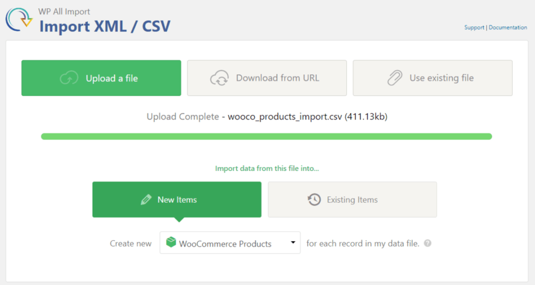Select the Upload a file tab

[101, 78]
